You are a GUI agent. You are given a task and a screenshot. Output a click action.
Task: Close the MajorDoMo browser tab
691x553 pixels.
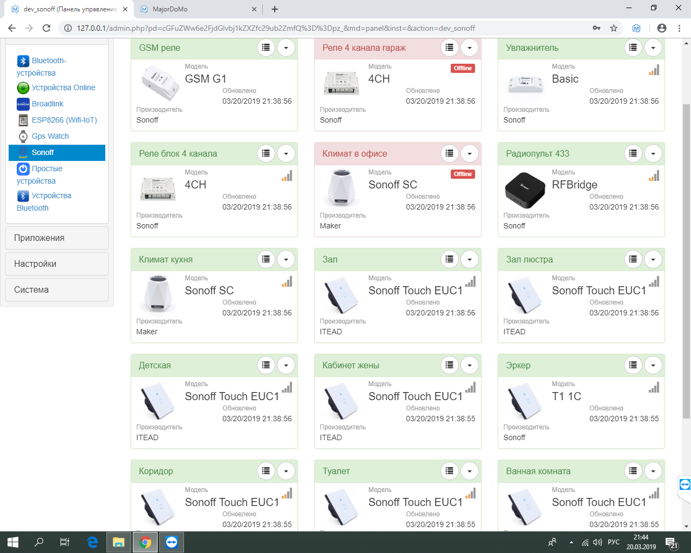point(255,9)
